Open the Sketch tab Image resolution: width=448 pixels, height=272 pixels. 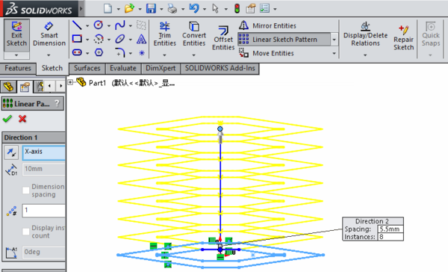(52, 68)
